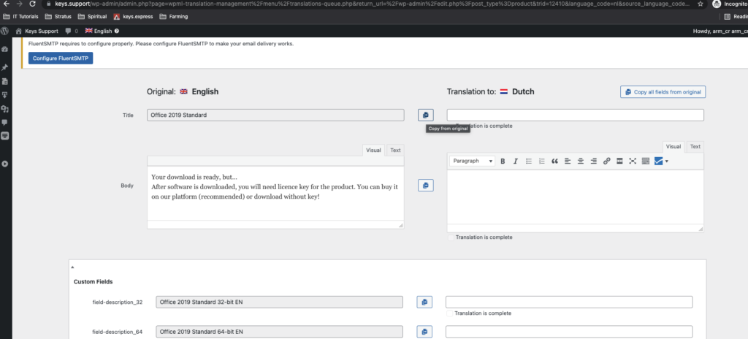748x339 pixels.
Task: Click the copy-from-original icon beside the Title field
Action: pyautogui.click(x=426, y=115)
